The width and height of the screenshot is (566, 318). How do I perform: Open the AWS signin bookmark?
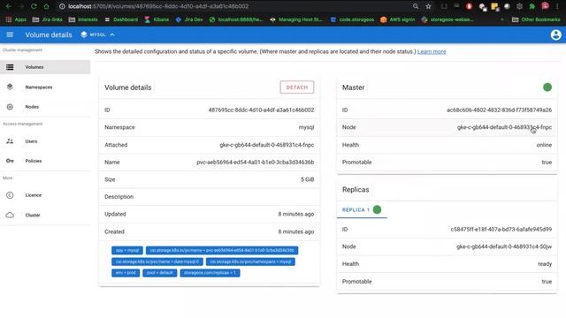397,19
